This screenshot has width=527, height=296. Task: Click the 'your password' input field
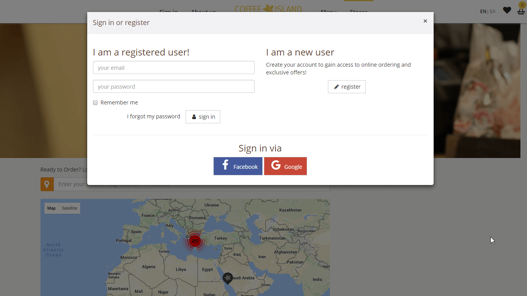[x=174, y=86]
